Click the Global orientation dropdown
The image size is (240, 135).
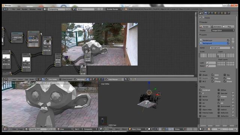(179, 129)
